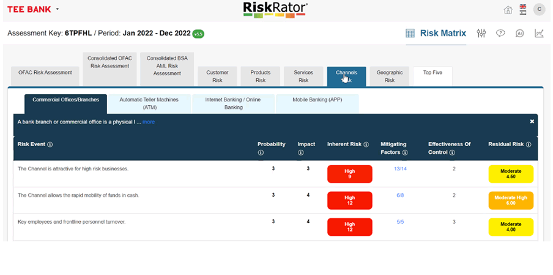Show info icon beside Inherent Risk
The height and width of the screenshot is (275, 553).
coord(366,144)
